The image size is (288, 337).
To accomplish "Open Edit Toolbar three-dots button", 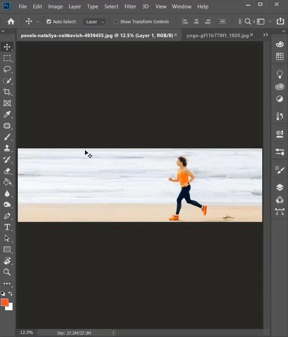I will click(7, 284).
